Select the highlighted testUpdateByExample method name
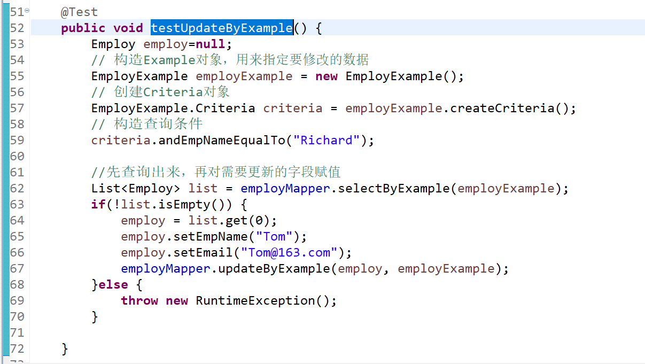This screenshot has width=645, height=364. [222, 28]
